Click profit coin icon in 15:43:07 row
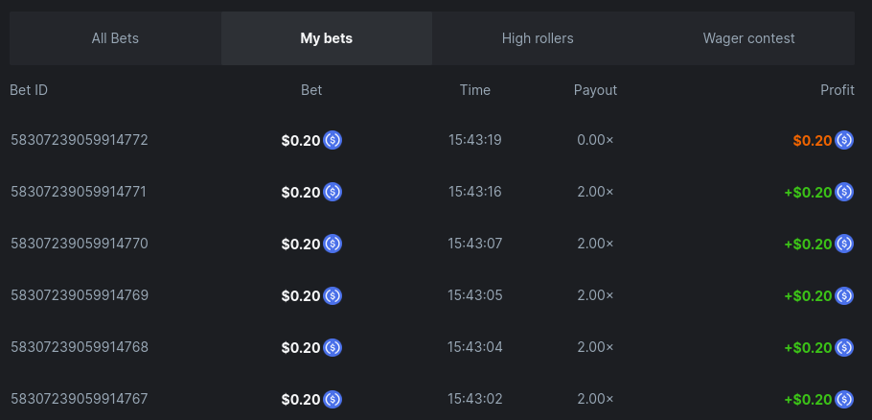Viewport: 872px width, 420px height. [844, 244]
